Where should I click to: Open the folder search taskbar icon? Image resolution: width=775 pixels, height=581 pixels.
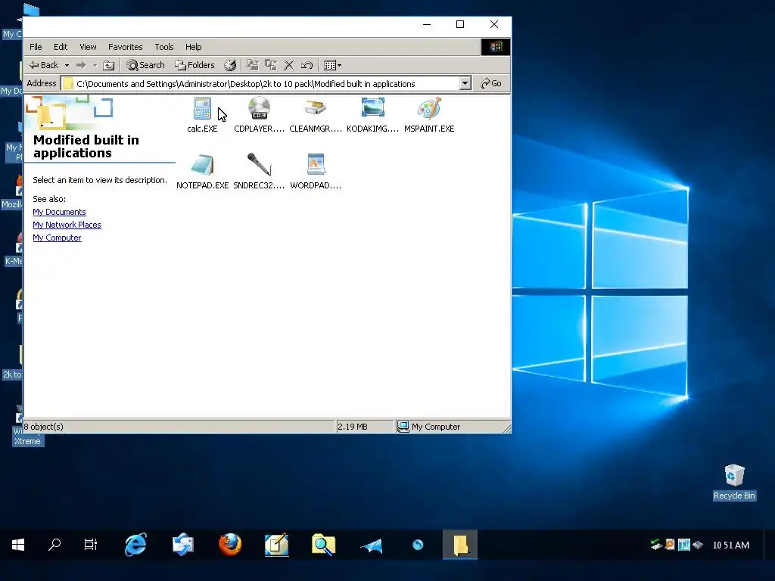click(x=324, y=545)
